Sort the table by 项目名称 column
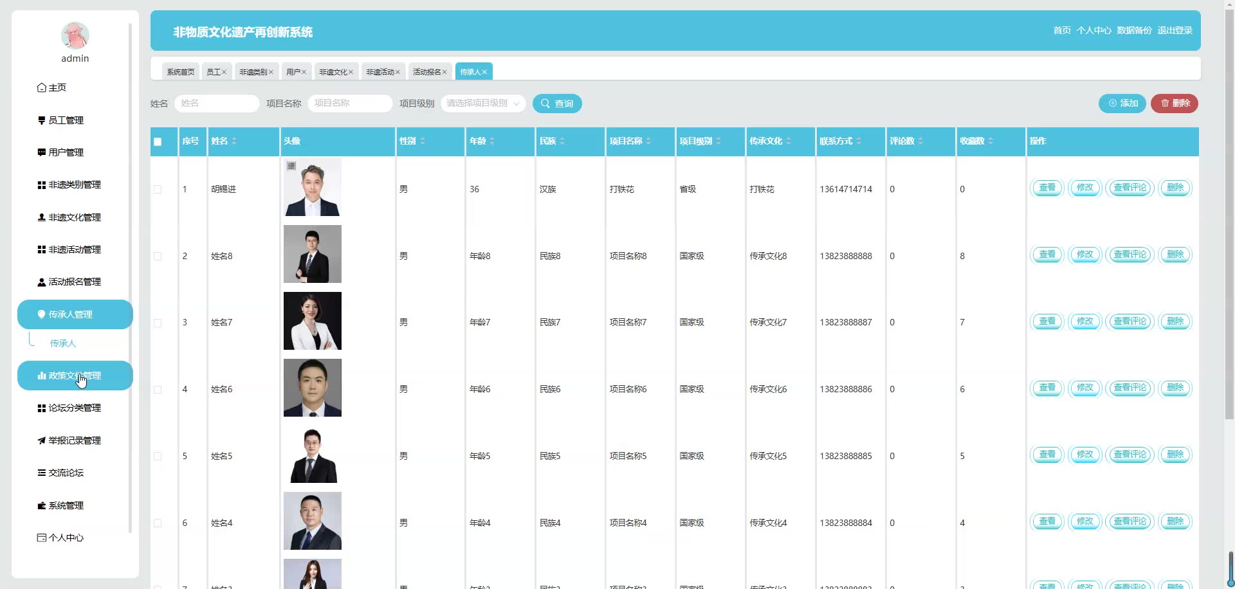Screen dimensions: 1235x589 click(648, 141)
